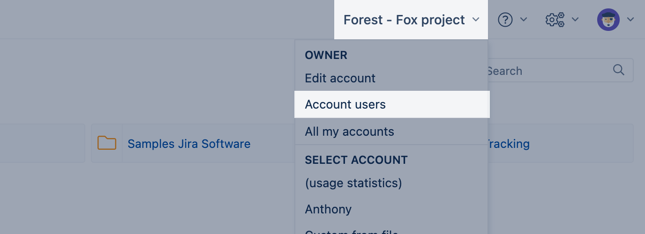Switch to the (usage statistics) account

click(353, 183)
